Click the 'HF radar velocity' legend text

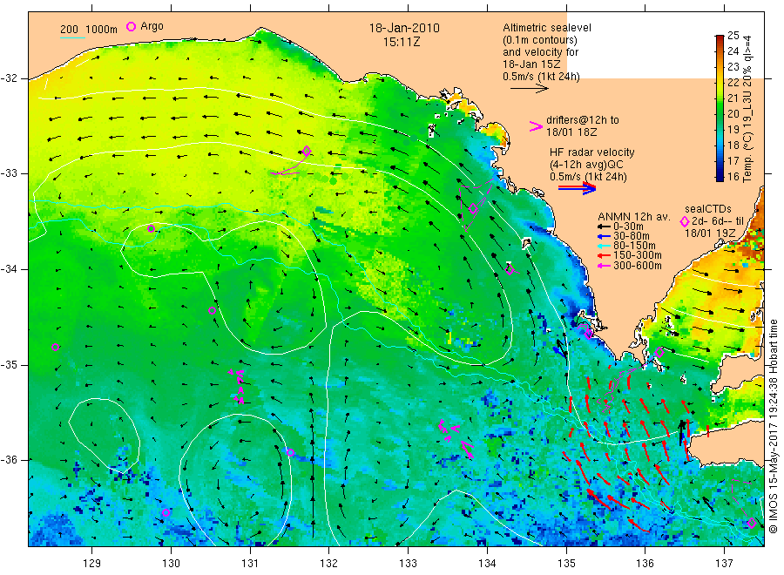pos(592,152)
